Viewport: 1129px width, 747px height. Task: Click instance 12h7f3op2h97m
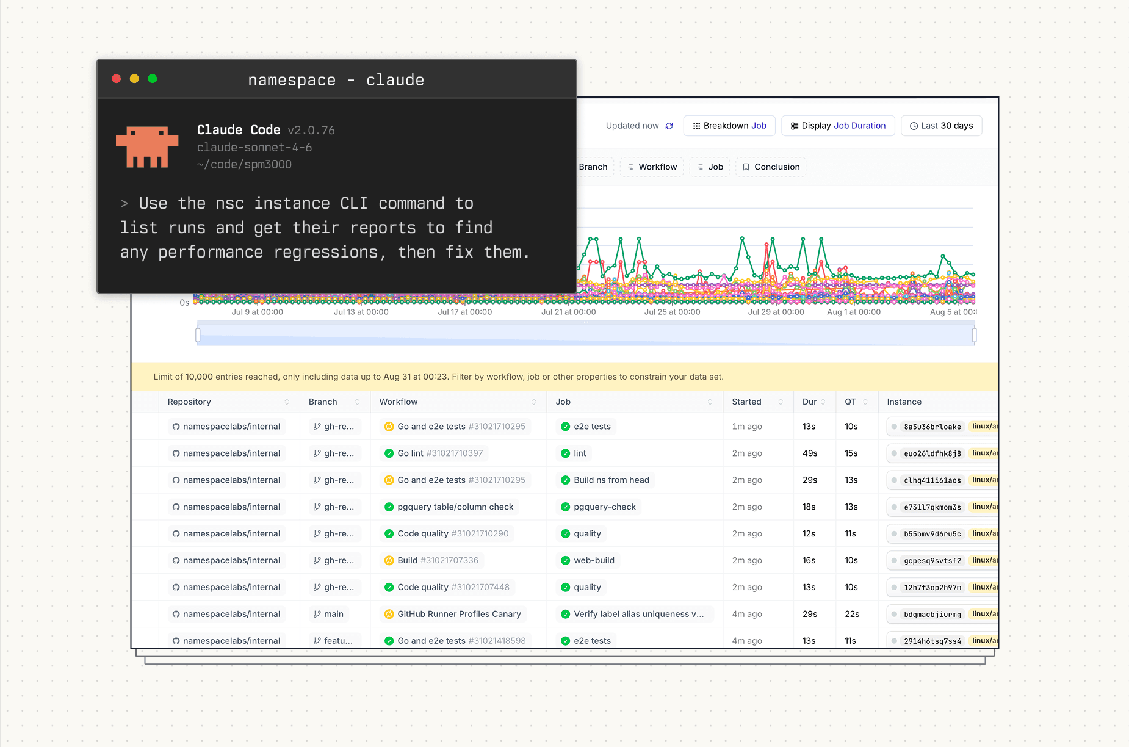pyautogui.click(x=932, y=587)
